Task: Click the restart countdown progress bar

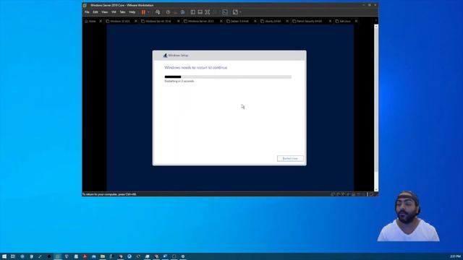Action: (x=228, y=77)
